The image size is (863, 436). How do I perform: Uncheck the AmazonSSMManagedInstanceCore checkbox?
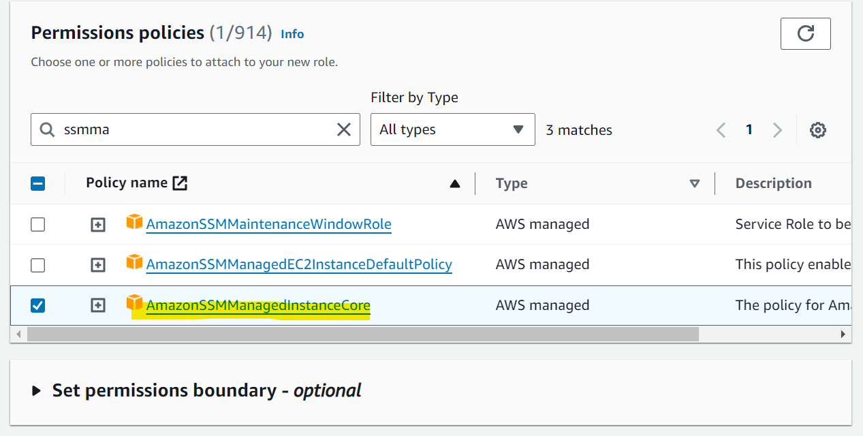tap(38, 305)
